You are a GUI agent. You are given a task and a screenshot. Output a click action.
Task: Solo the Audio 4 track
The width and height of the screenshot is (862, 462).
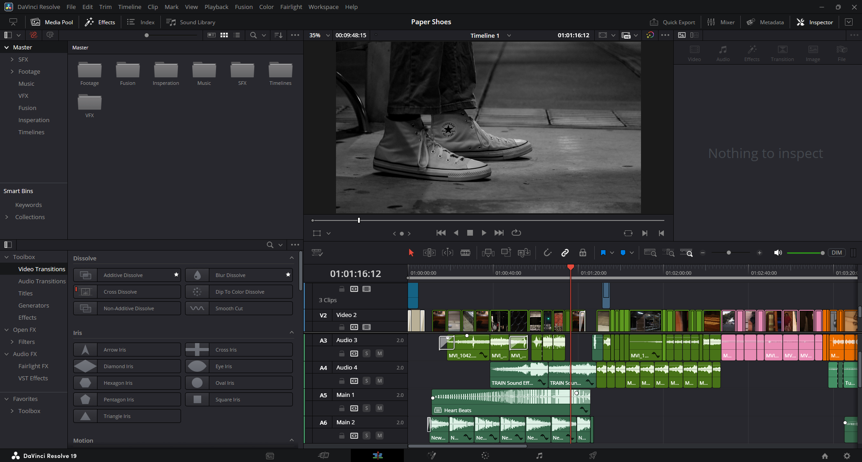click(x=367, y=381)
